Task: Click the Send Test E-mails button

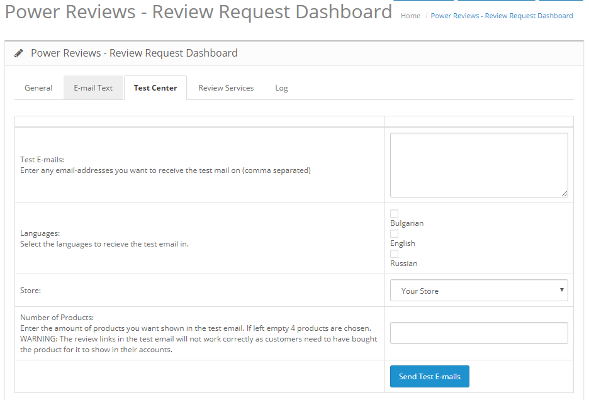Action: click(x=429, y=376)
